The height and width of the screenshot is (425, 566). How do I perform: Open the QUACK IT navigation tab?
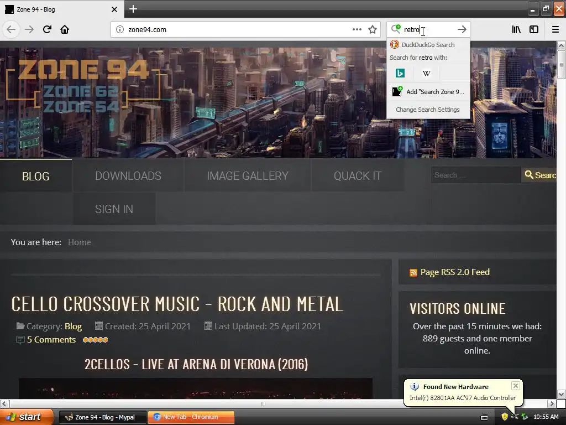(358, 176)
